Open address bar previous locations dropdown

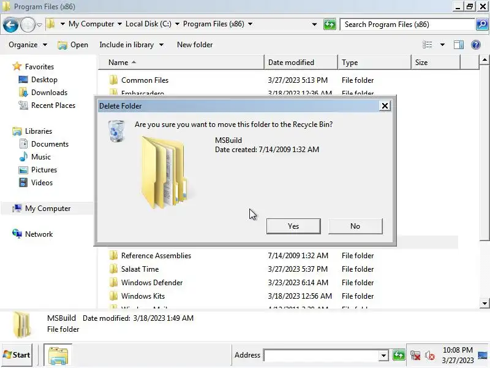[x=314, y=25]
